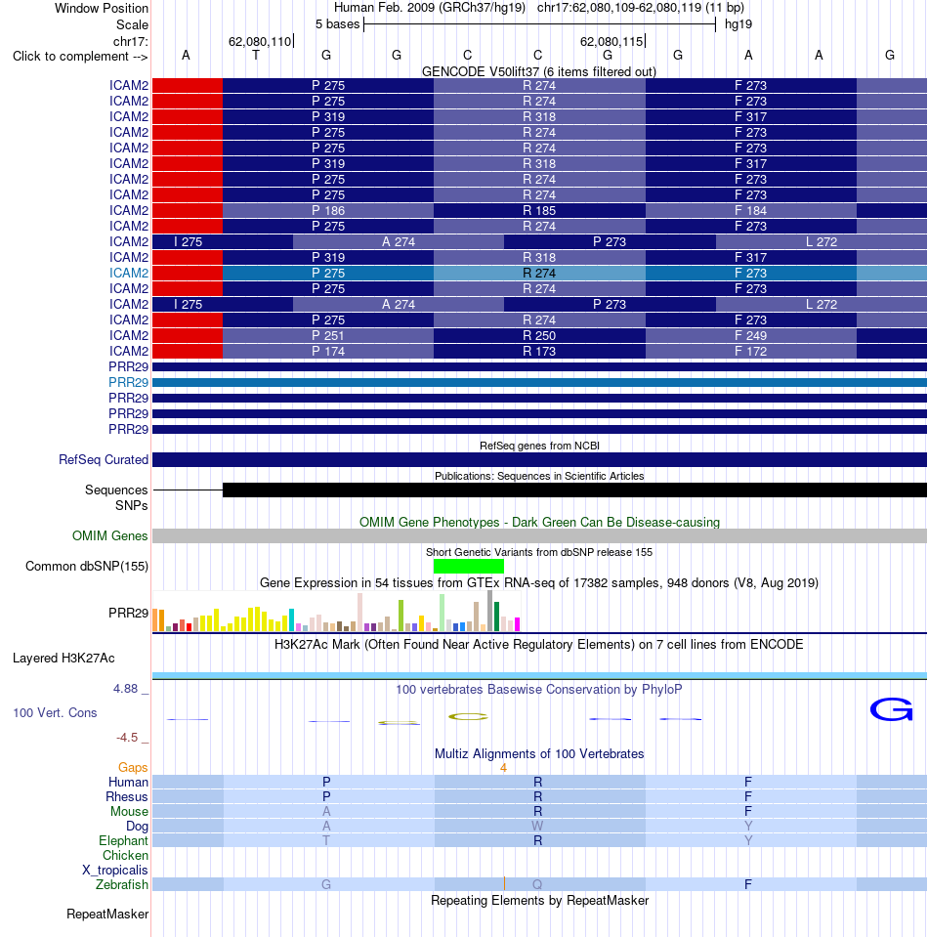Select the highlighted light-blue PRR29 transcript label
Screen dimensions: 928x937
(129, 382)
